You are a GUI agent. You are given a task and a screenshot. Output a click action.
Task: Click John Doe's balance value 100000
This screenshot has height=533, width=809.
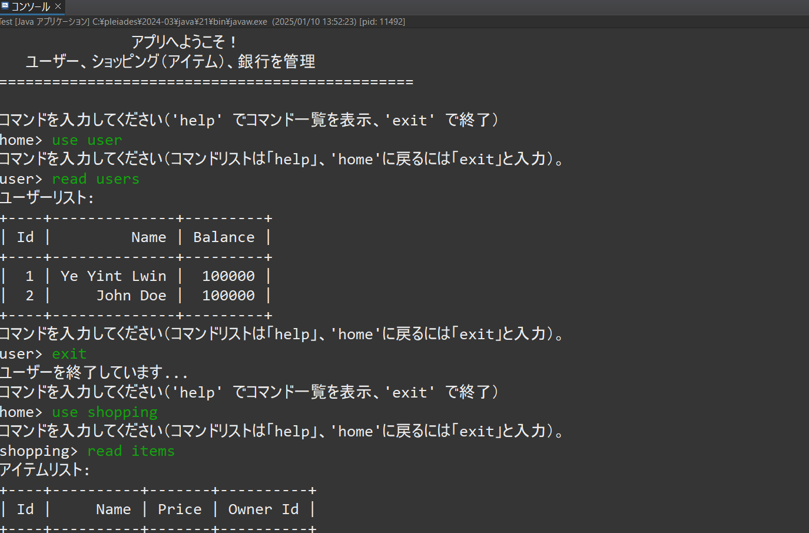228,296
